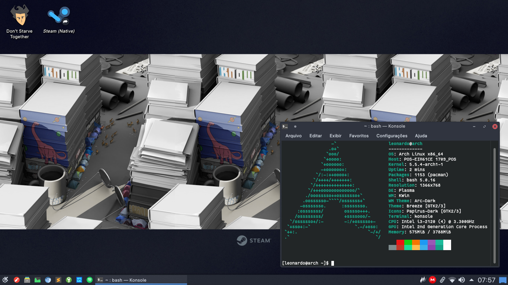Click the 'Icons: Papirus-Dark [GTK2/3]' line
This screenshot has height=285, width=508.
pyautogui.click(x=425, y=211)
